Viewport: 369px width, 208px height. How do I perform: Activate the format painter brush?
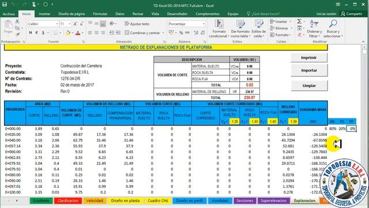17,35
